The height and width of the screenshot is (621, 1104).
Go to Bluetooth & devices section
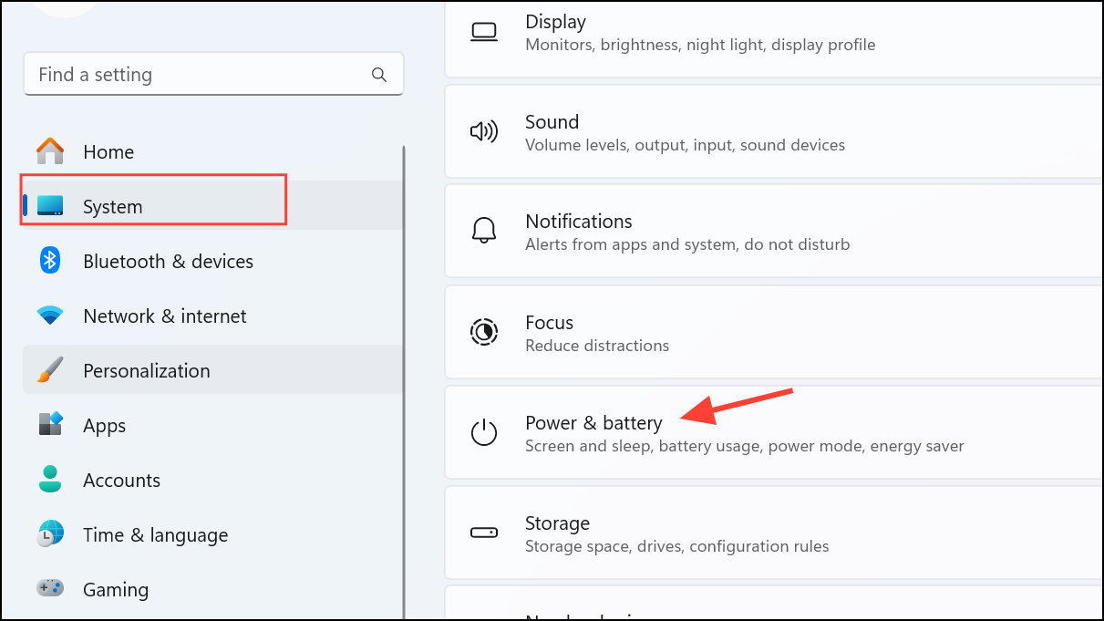(x=168, y=261)
